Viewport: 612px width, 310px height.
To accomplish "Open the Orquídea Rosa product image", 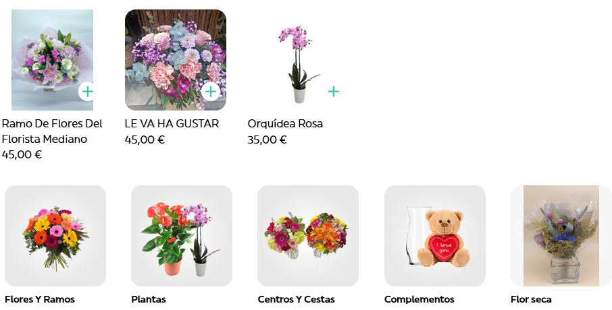I will (x=299, y=60).
